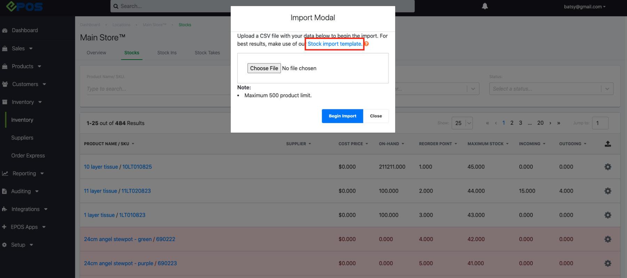Open the Select a status dropdown
This screenshot has width=627, height=278.
coord(551,89)
